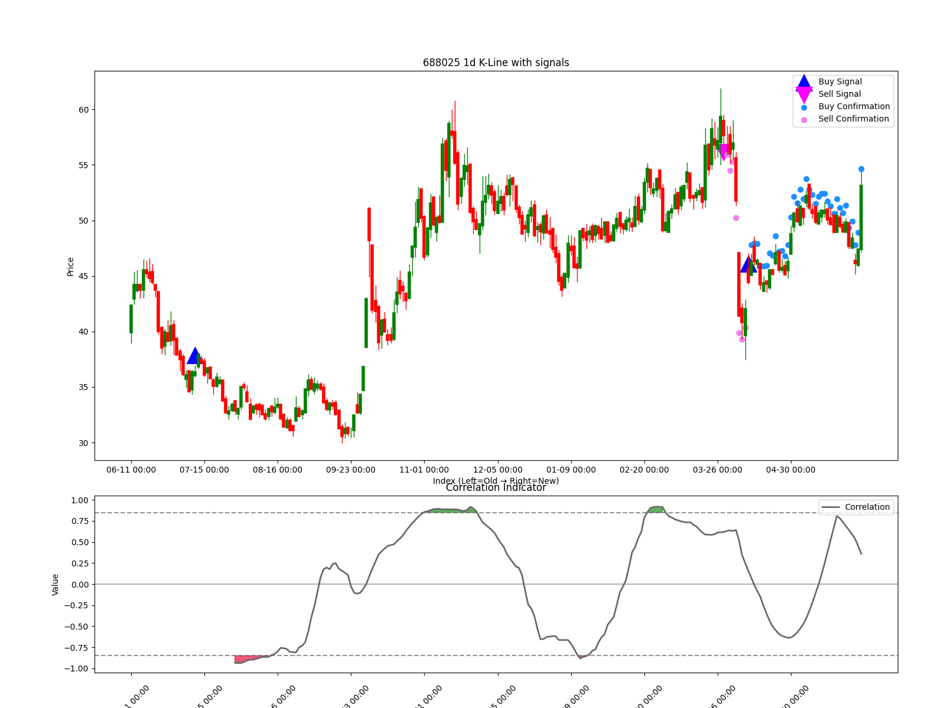
Task: Click the 'Price' y-axis label
Action: point(71,266)
